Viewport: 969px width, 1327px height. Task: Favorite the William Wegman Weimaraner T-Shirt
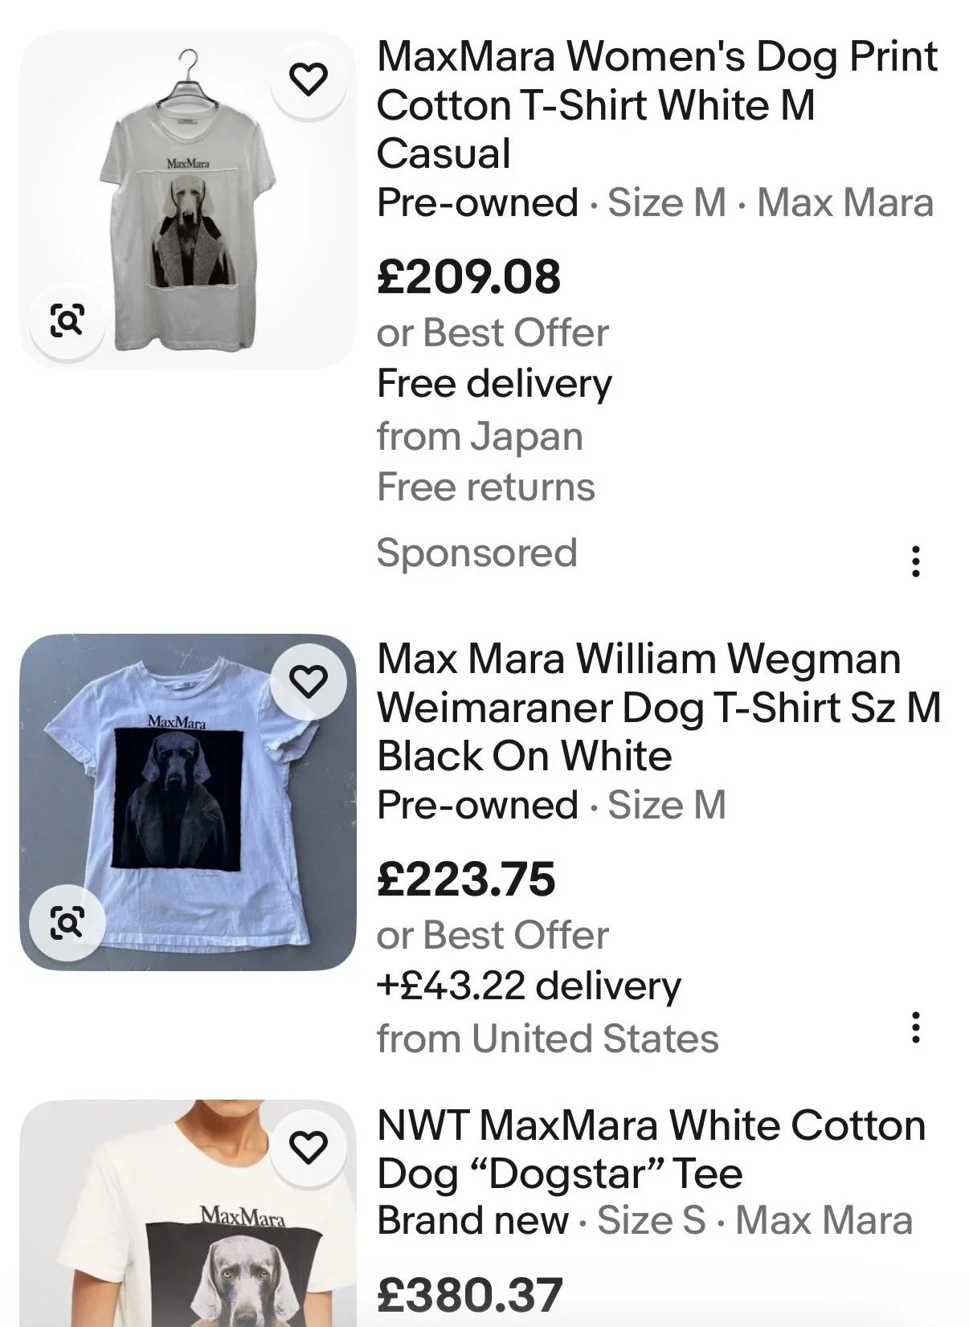[x=309, y=682]
